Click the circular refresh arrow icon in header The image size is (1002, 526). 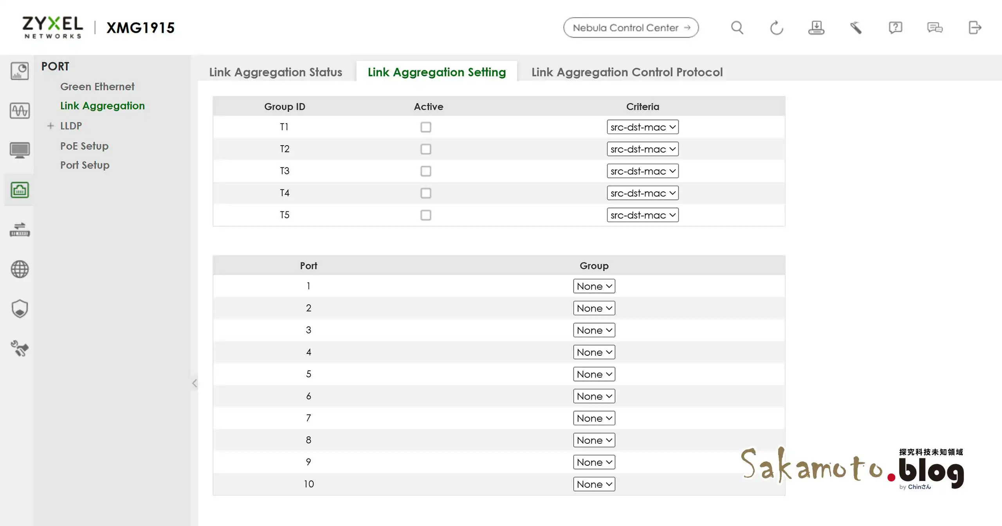[777, 28]
